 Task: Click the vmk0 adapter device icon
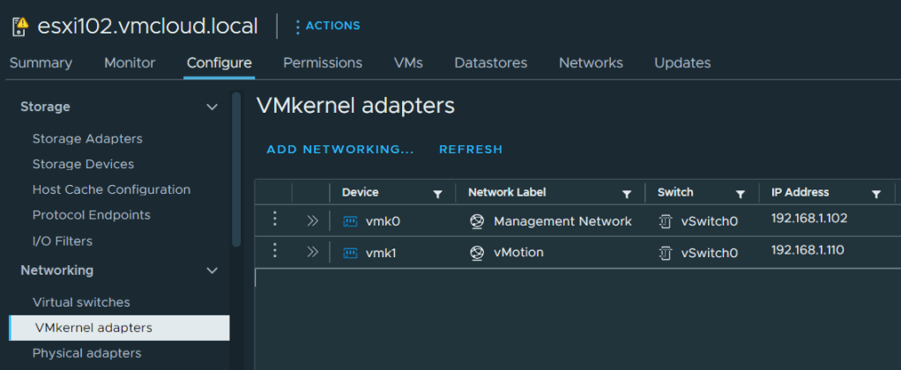[x=350, y=221]
